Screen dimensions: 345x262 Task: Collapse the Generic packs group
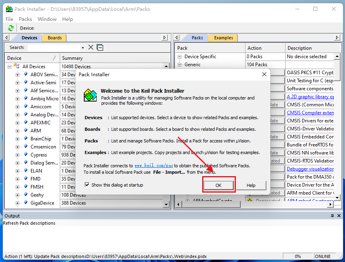click(x=180, y=65)
